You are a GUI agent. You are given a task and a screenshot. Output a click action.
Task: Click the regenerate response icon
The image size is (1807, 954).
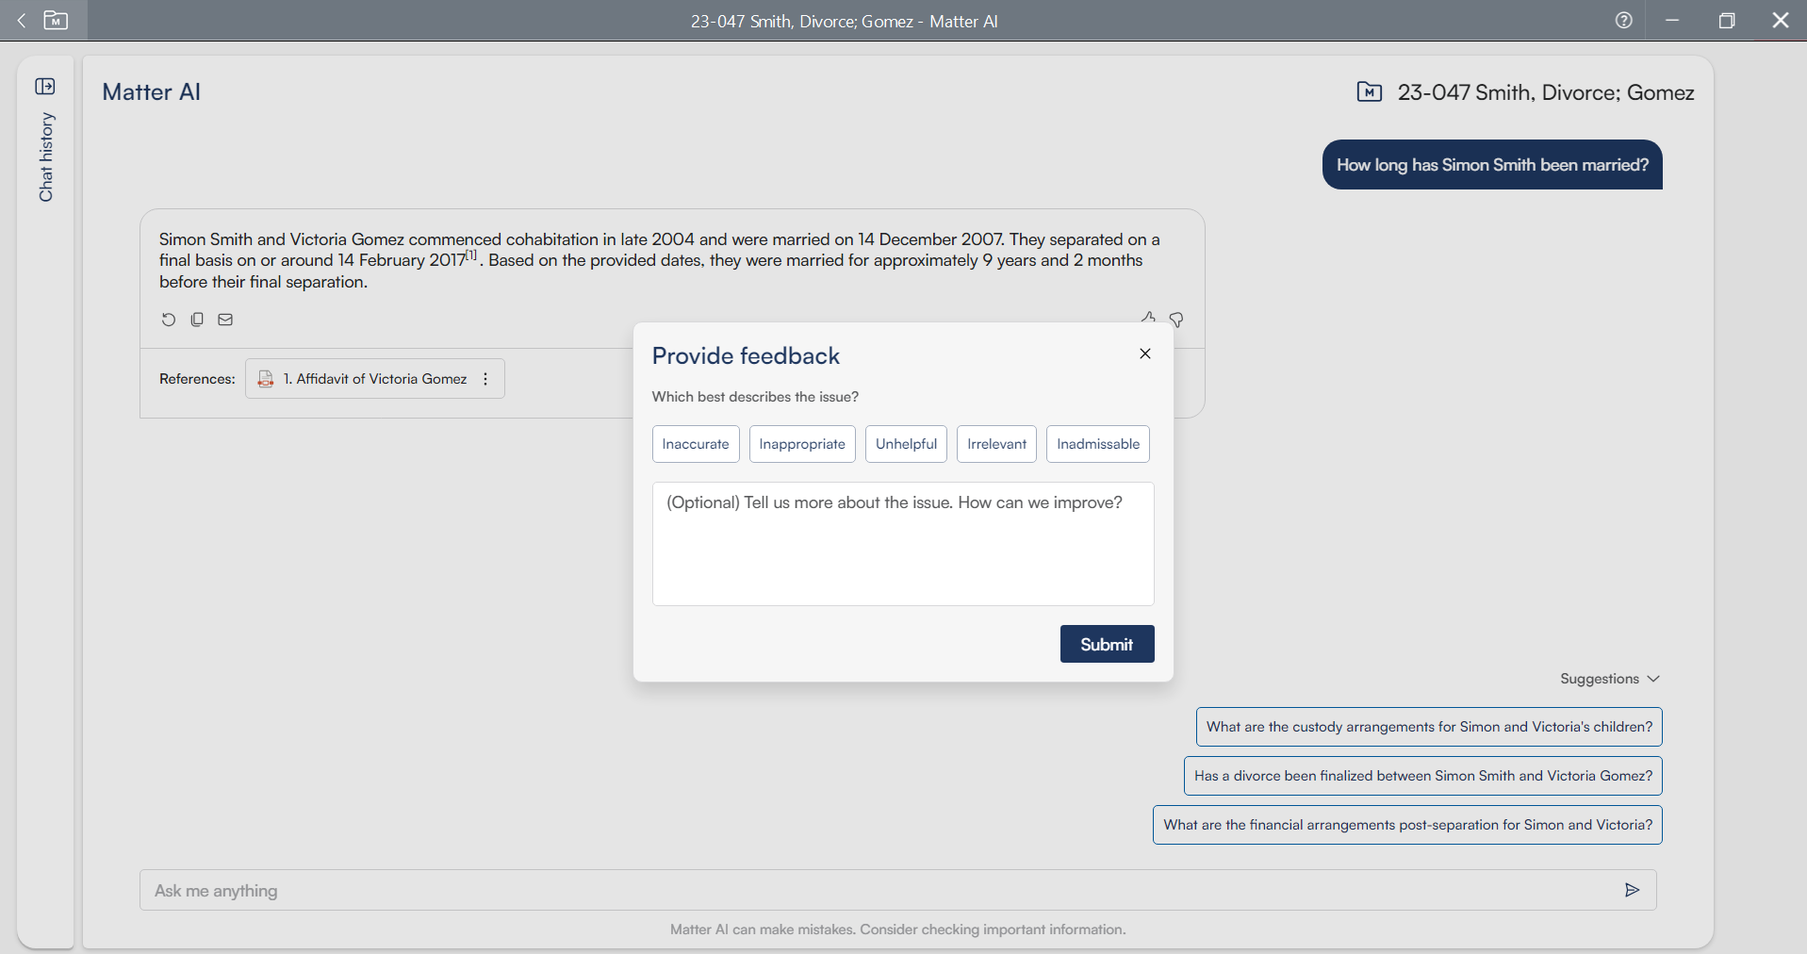tap(169, 320)
